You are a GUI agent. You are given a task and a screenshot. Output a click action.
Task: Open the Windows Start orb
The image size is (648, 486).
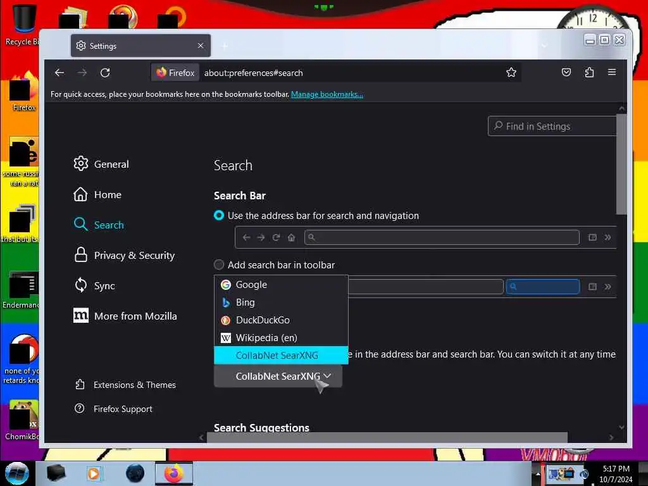click(16, 473)
